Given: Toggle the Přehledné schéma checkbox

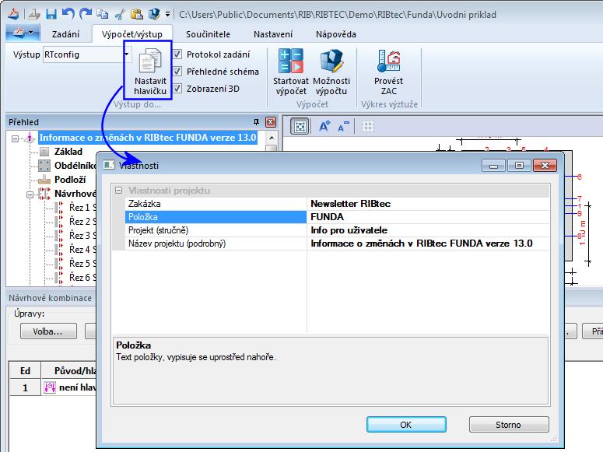Looking at the screenshot, I should (177, 71).
